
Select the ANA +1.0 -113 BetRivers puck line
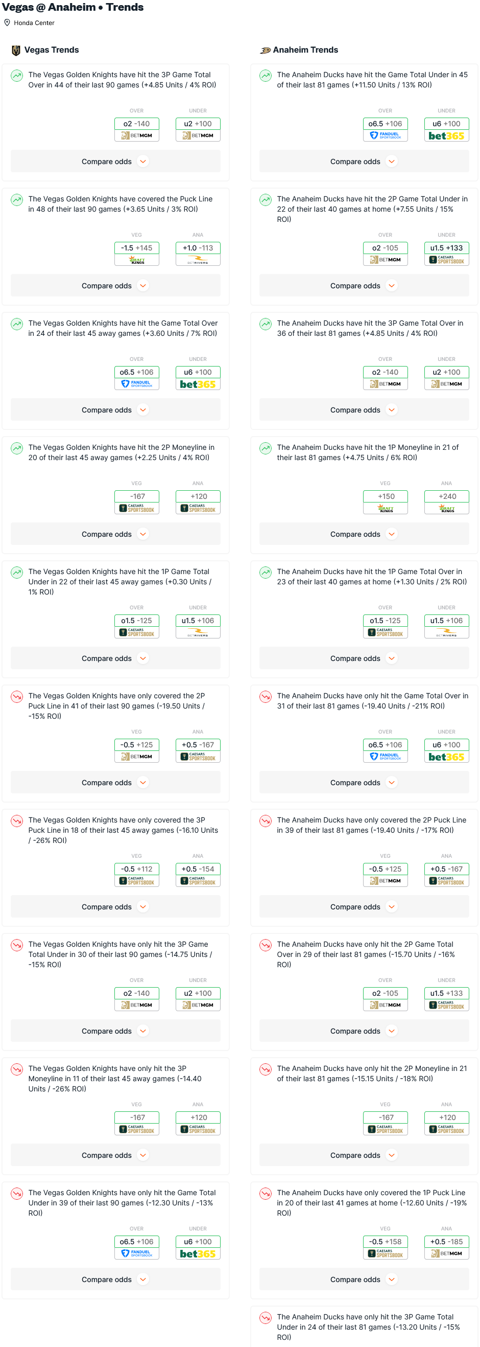(198, 254)
